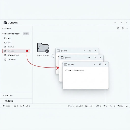Select language mode C in status bar

point(115,106)
